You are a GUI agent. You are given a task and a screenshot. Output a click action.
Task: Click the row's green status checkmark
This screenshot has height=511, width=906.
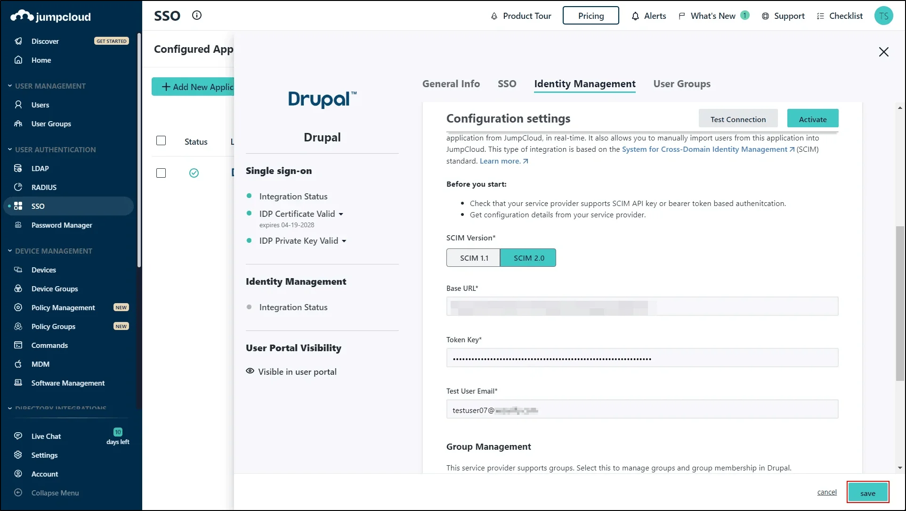pos(194,173)
